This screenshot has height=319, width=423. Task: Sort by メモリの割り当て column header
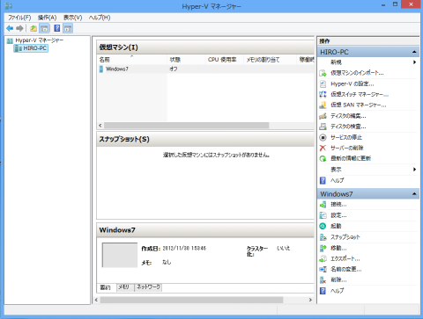270,60
